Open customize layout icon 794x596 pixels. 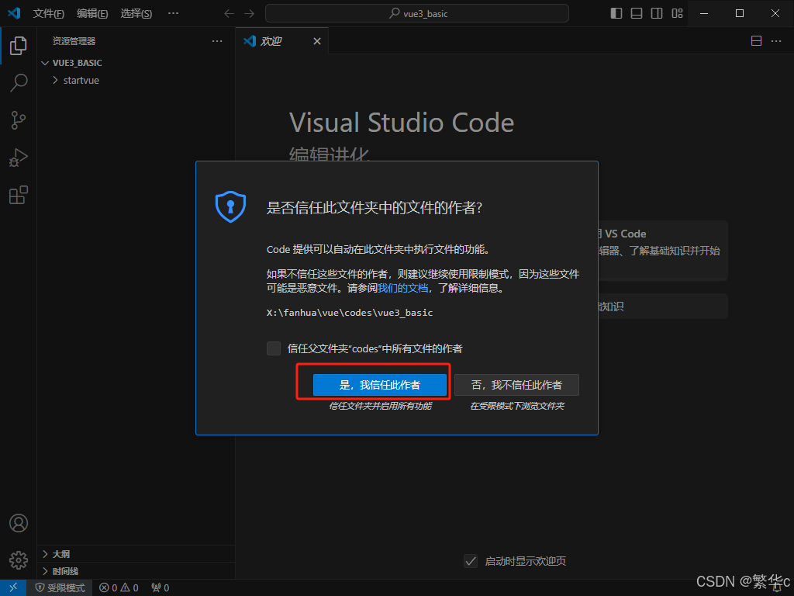coord(677,13)
